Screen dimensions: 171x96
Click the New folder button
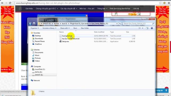(x=85, y=28)
